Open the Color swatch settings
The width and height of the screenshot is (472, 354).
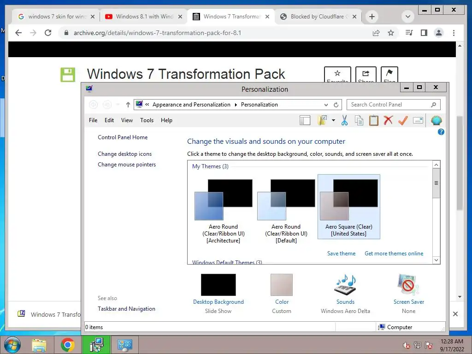[282, 285]
